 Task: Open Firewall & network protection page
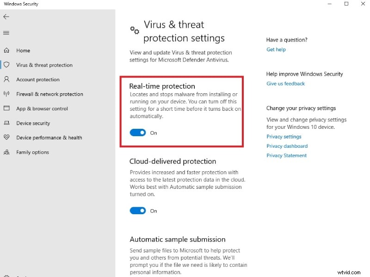[x=49, y=94]
